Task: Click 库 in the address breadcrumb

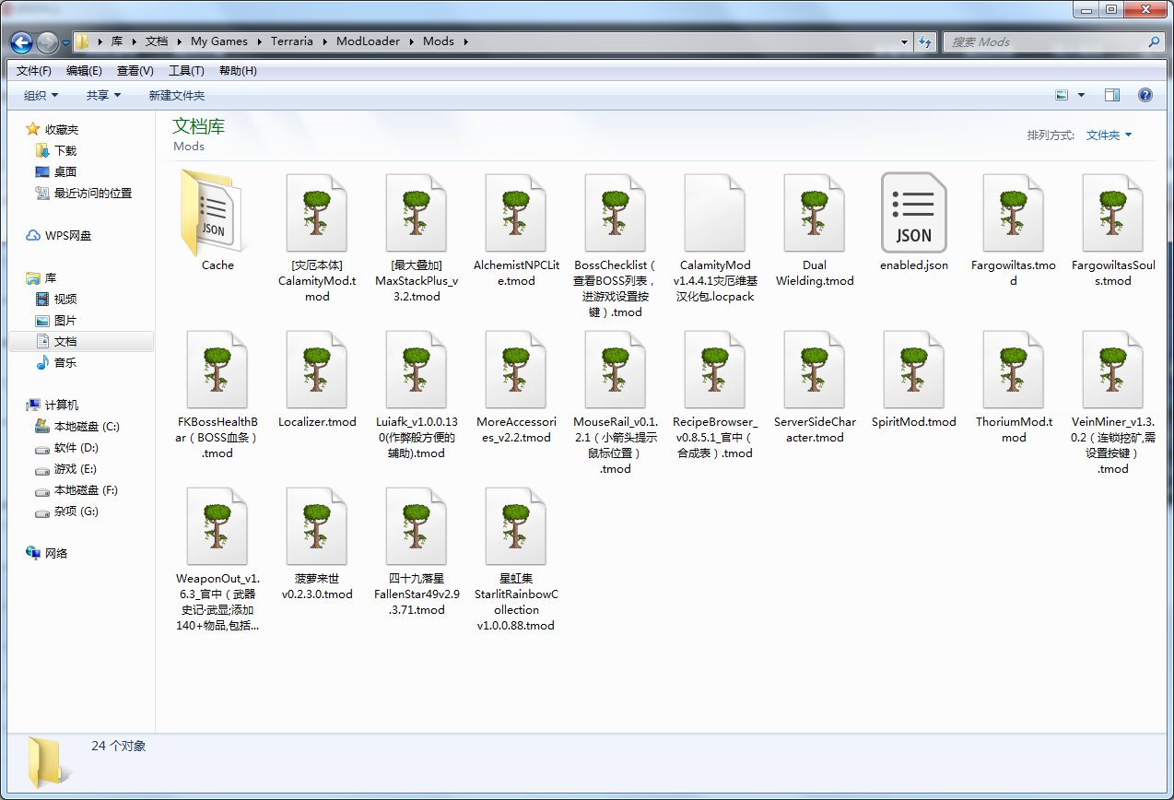Action: [x=117, y=41]
